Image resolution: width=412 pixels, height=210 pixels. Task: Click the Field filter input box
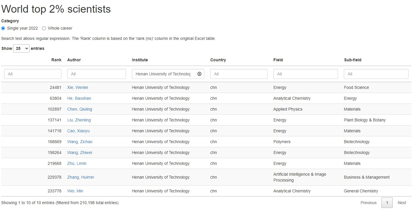point(305,74)
